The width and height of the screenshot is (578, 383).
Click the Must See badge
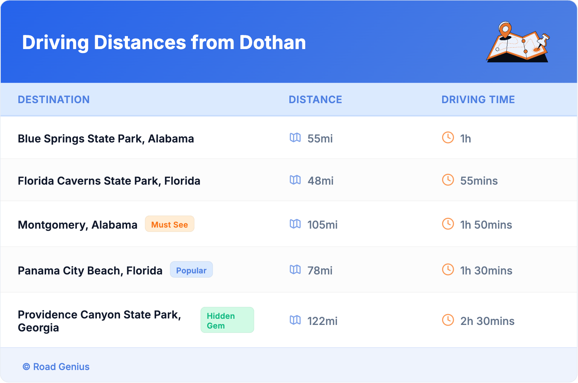click(169, 224)
